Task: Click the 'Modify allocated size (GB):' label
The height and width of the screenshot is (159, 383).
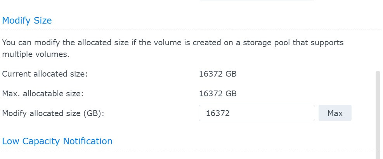Action: tap(54, 113)
